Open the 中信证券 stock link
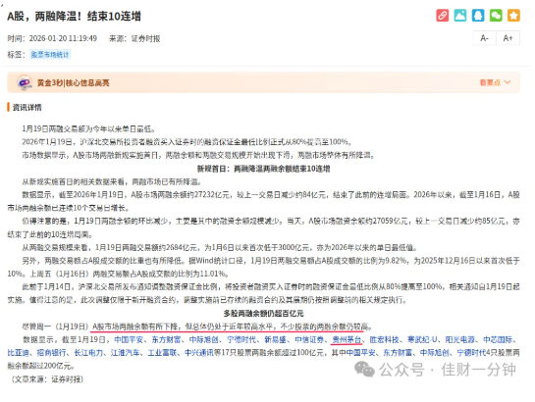 (309, 339)
